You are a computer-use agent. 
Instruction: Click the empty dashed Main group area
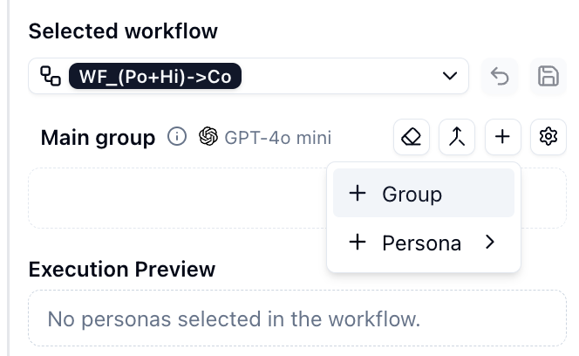(x=174, y=199)
